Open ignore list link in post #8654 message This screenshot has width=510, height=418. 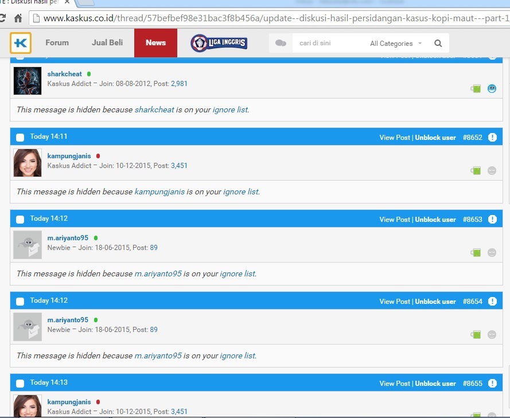click(x=238, y=356)
